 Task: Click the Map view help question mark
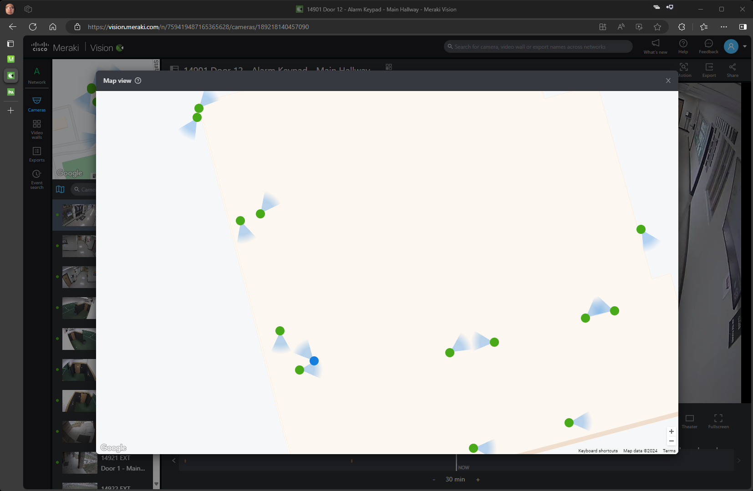(138, 81)
